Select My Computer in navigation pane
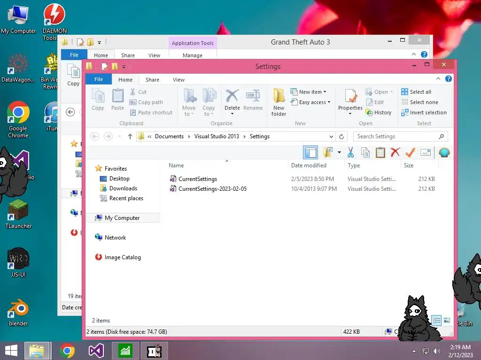The image size is (481, 360). (122, 217)
